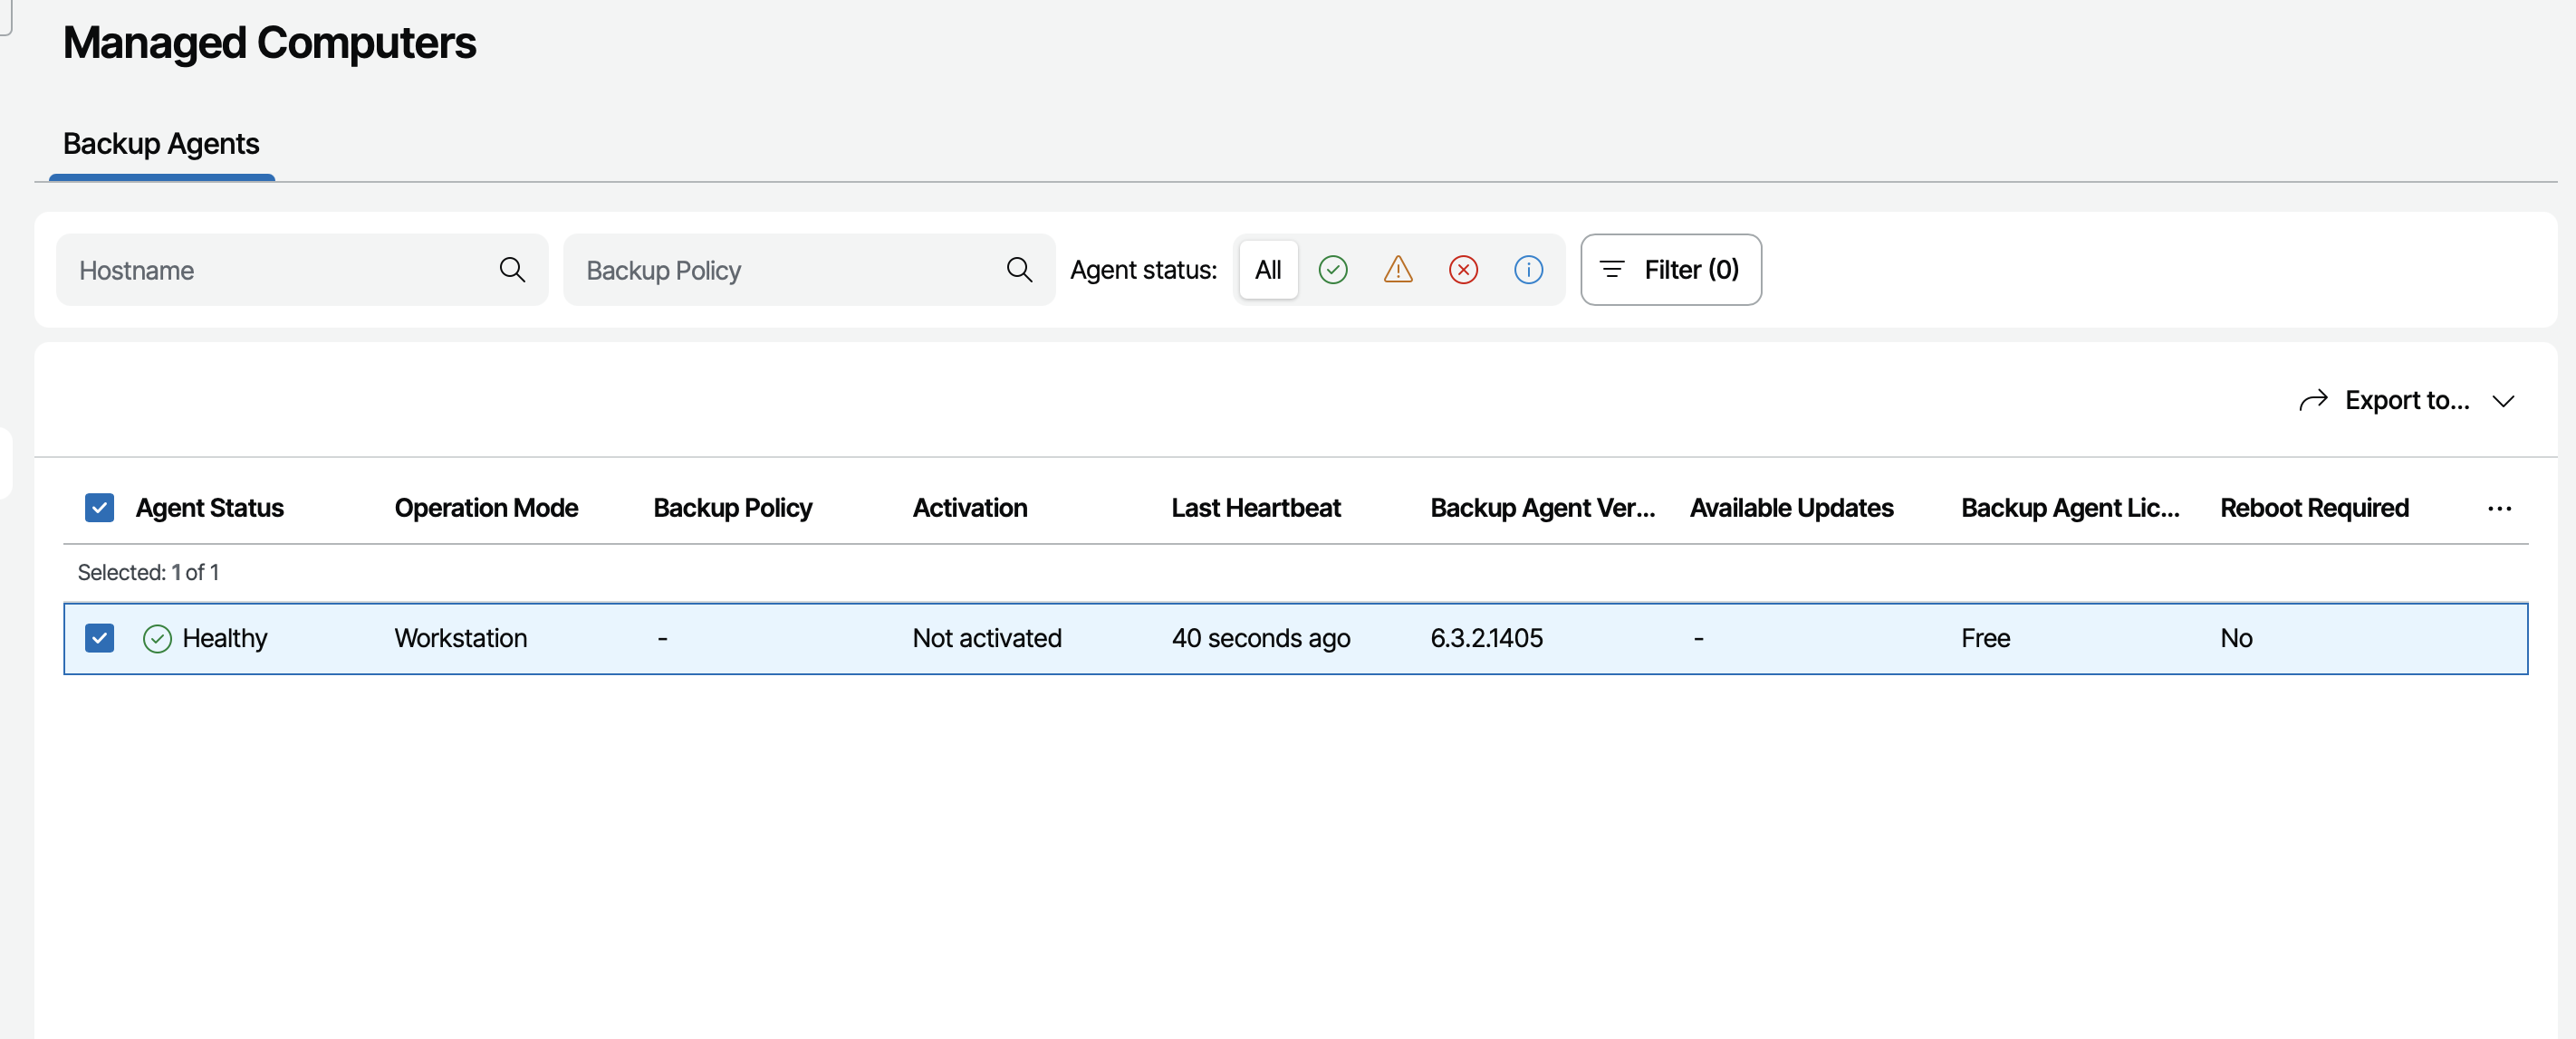The width and height of the screenshot is (2576, 1039).
Task: Sort by Last Heartbeat column header
Action: tap(1255, 508)
